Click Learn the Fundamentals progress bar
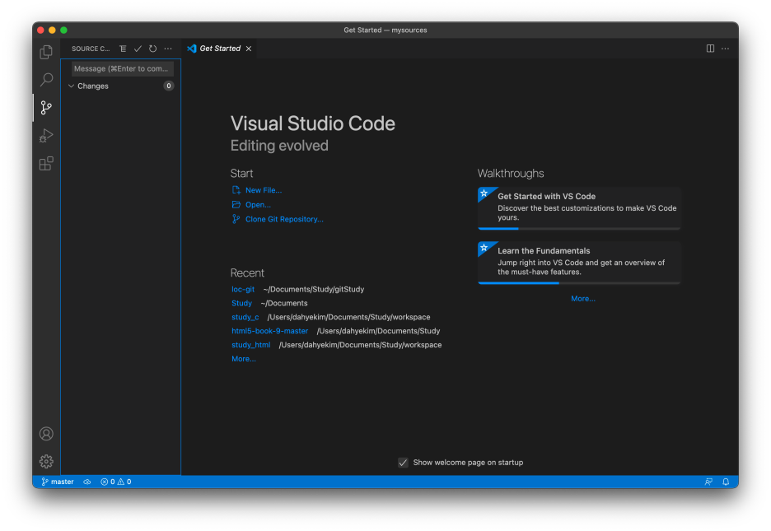 579,283
